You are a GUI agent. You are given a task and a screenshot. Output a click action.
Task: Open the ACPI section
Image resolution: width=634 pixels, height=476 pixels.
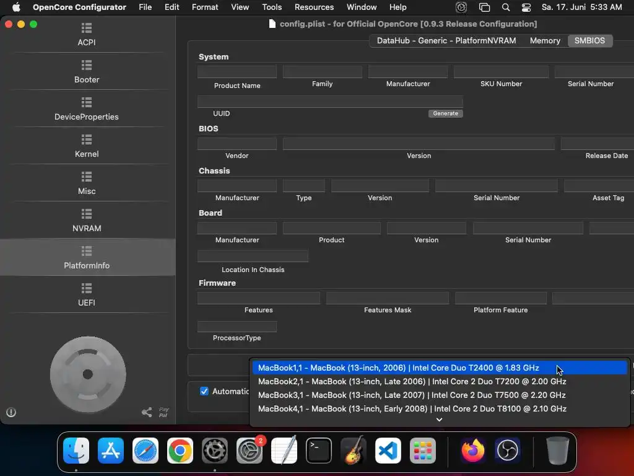tap(87, 35)
